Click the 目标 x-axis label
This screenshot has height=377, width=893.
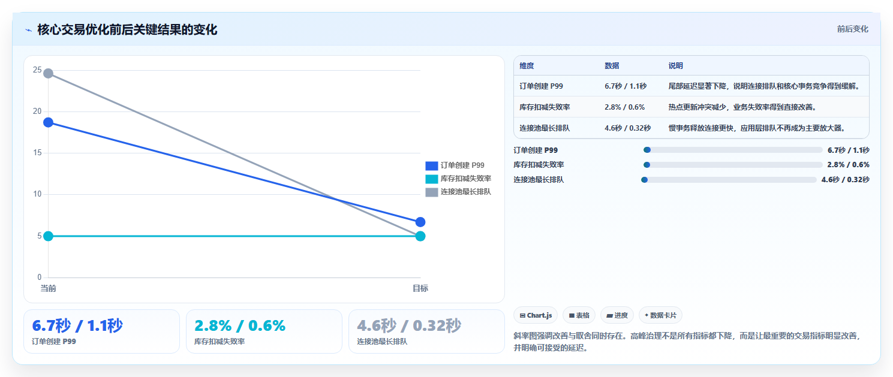click(420, 289)
